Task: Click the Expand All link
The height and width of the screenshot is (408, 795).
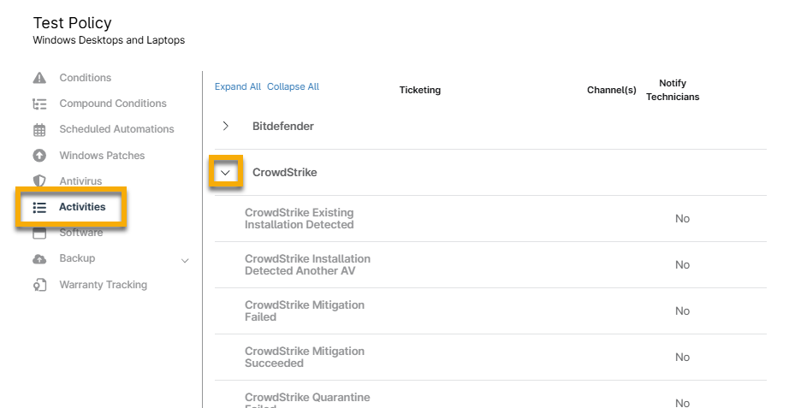Action: click(238, 86)
